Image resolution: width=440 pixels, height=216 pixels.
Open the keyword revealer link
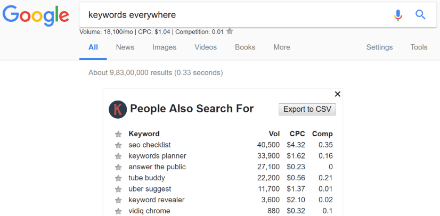point(157,200)
